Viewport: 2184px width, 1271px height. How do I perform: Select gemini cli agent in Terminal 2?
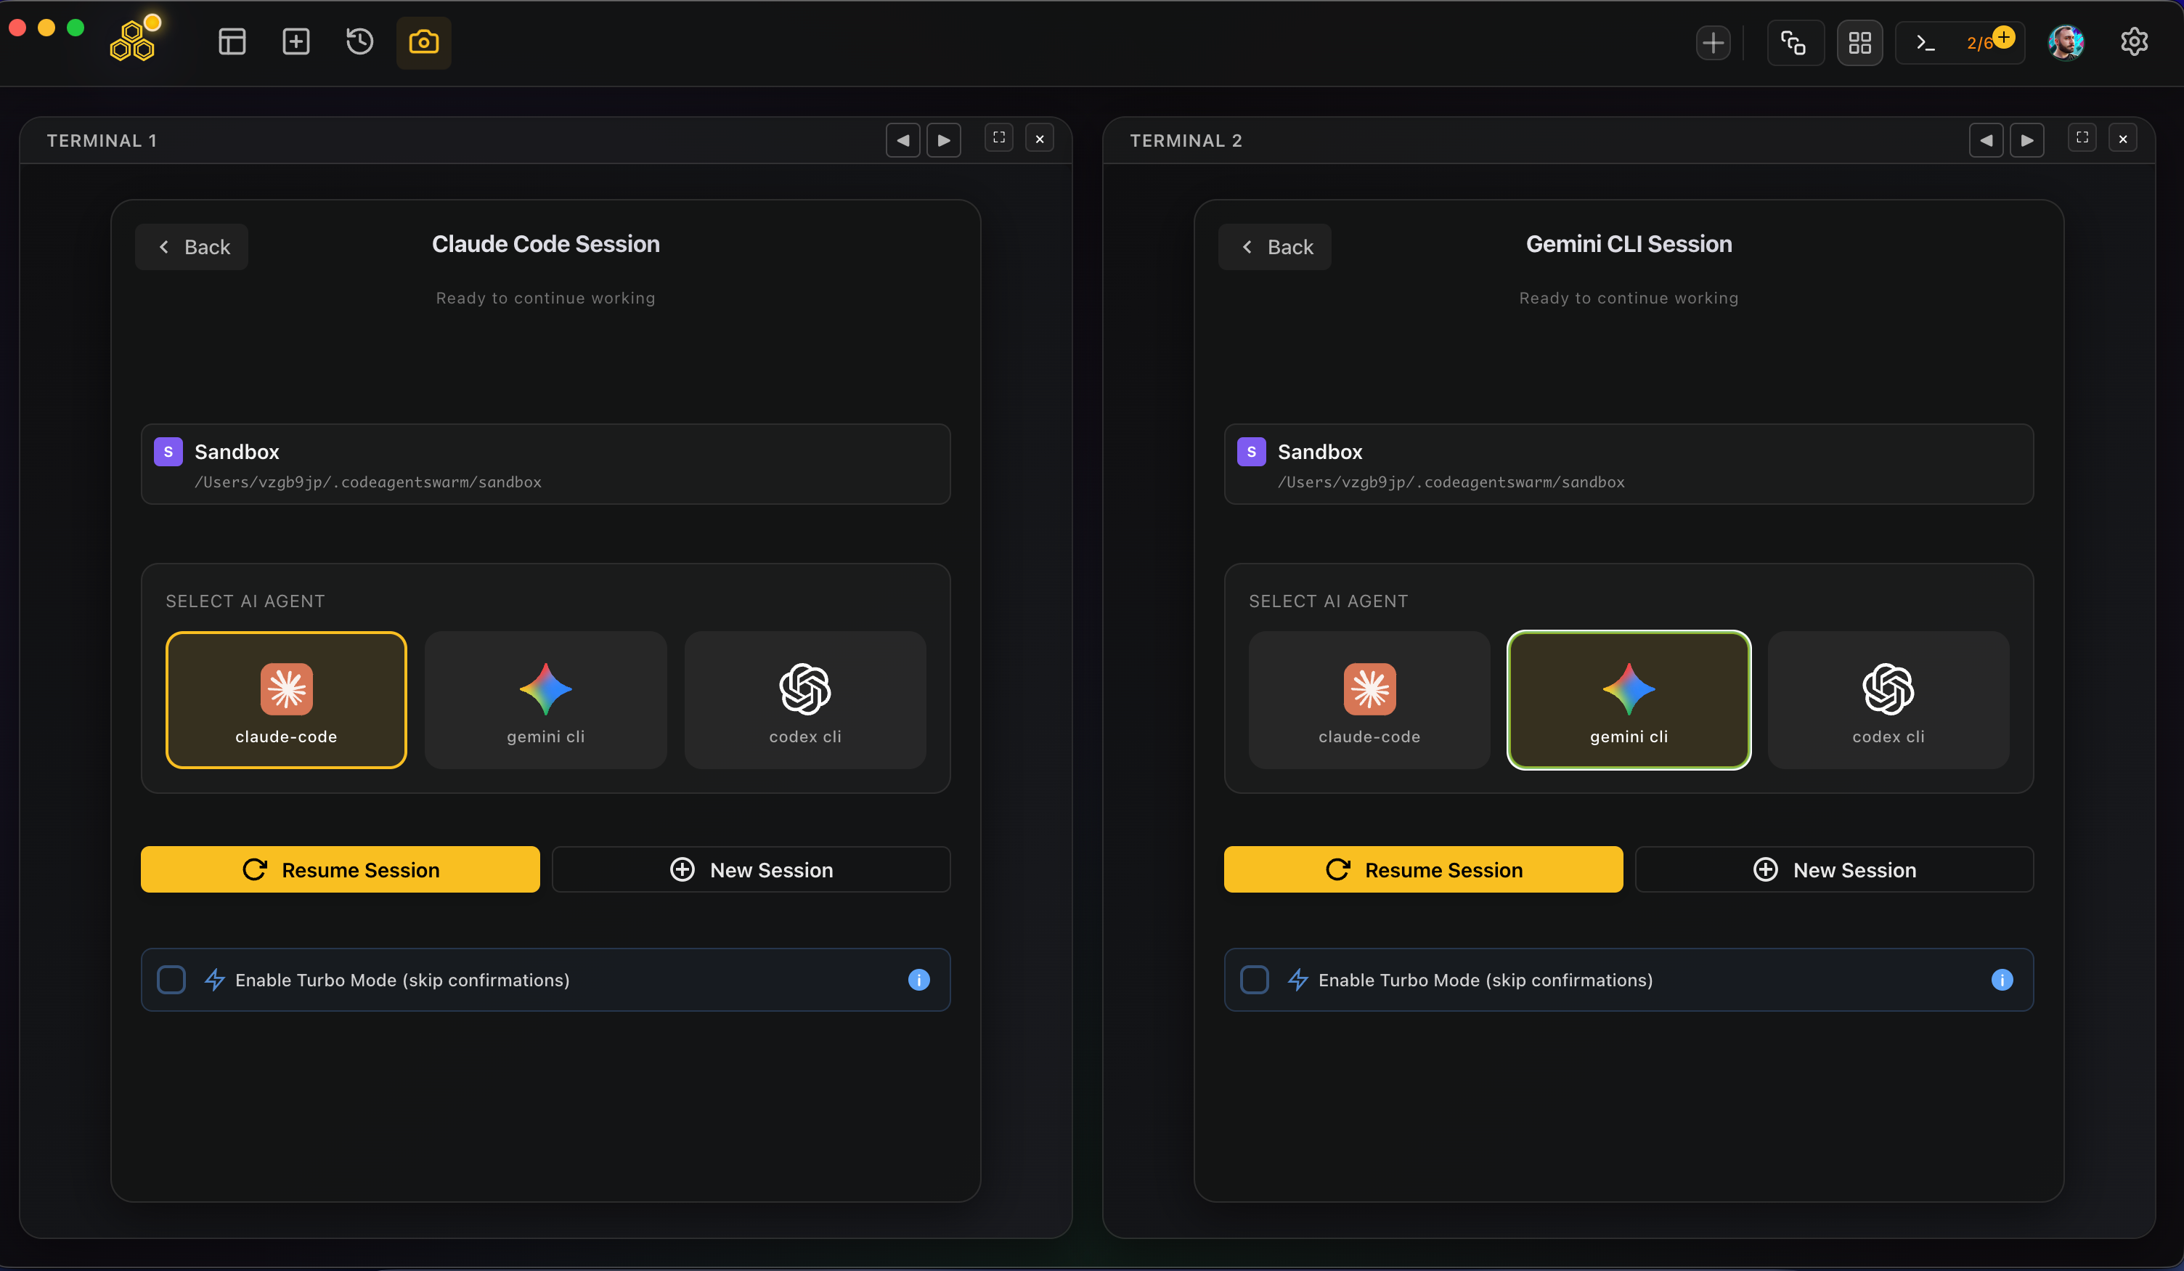pos(1629,699)
